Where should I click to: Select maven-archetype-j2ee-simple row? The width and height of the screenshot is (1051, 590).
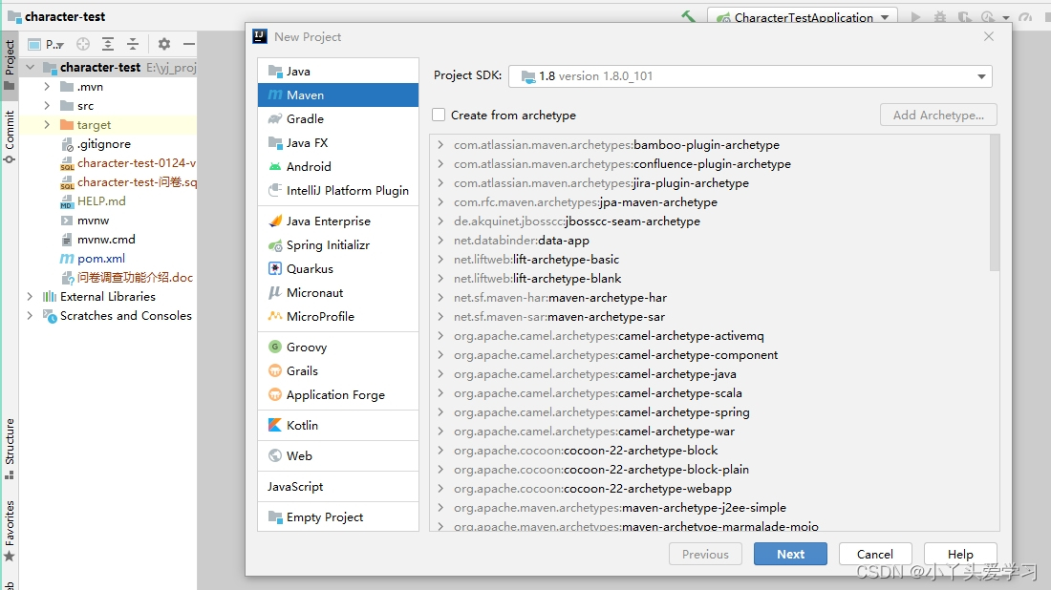(x=709, y=508)
